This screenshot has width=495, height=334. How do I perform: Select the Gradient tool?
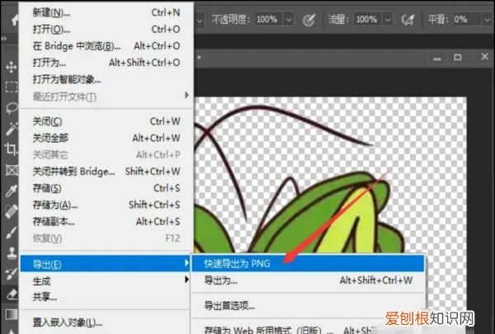[12, 314]
